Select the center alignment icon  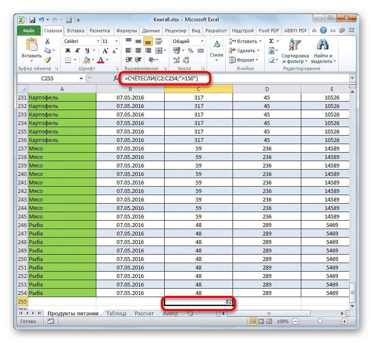[138, 50]
